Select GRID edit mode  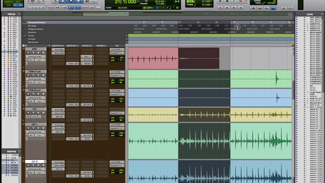point(18,5)
